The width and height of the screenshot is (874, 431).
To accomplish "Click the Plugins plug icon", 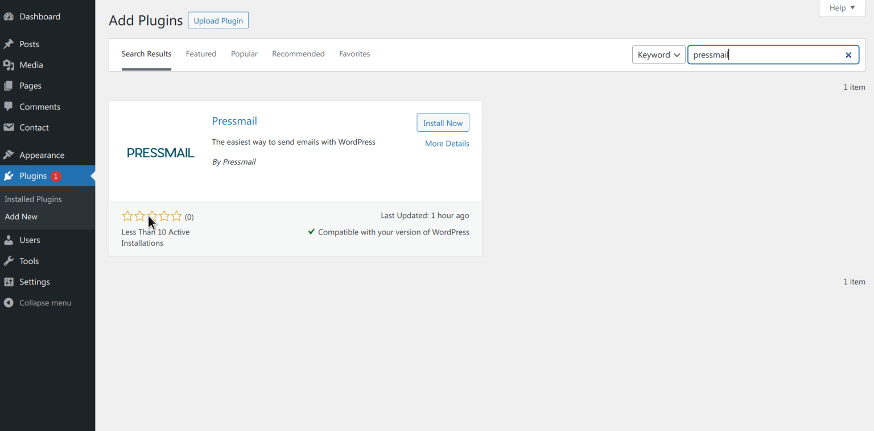I will pyautogui.click(x=9, y=176).
